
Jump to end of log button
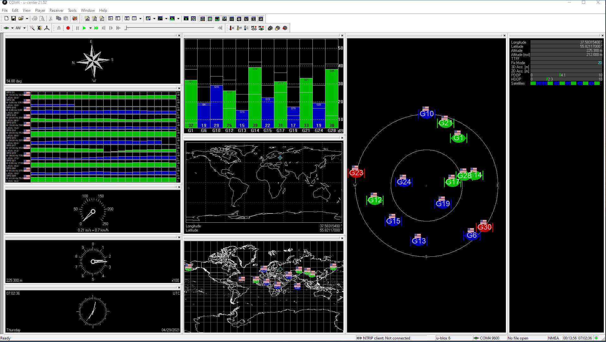pyautogui.click(x=220, y=28)
